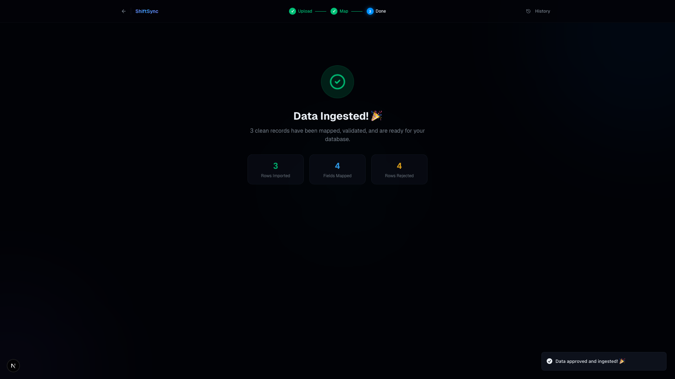Select the Fields Mapped card

(337, 169)
